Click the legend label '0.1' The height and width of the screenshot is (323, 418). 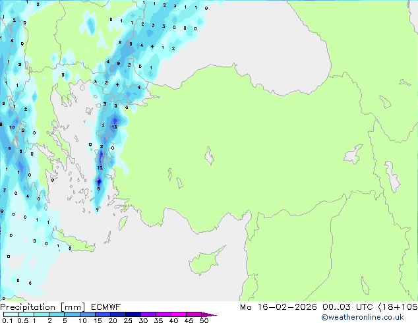coord(7,320)
